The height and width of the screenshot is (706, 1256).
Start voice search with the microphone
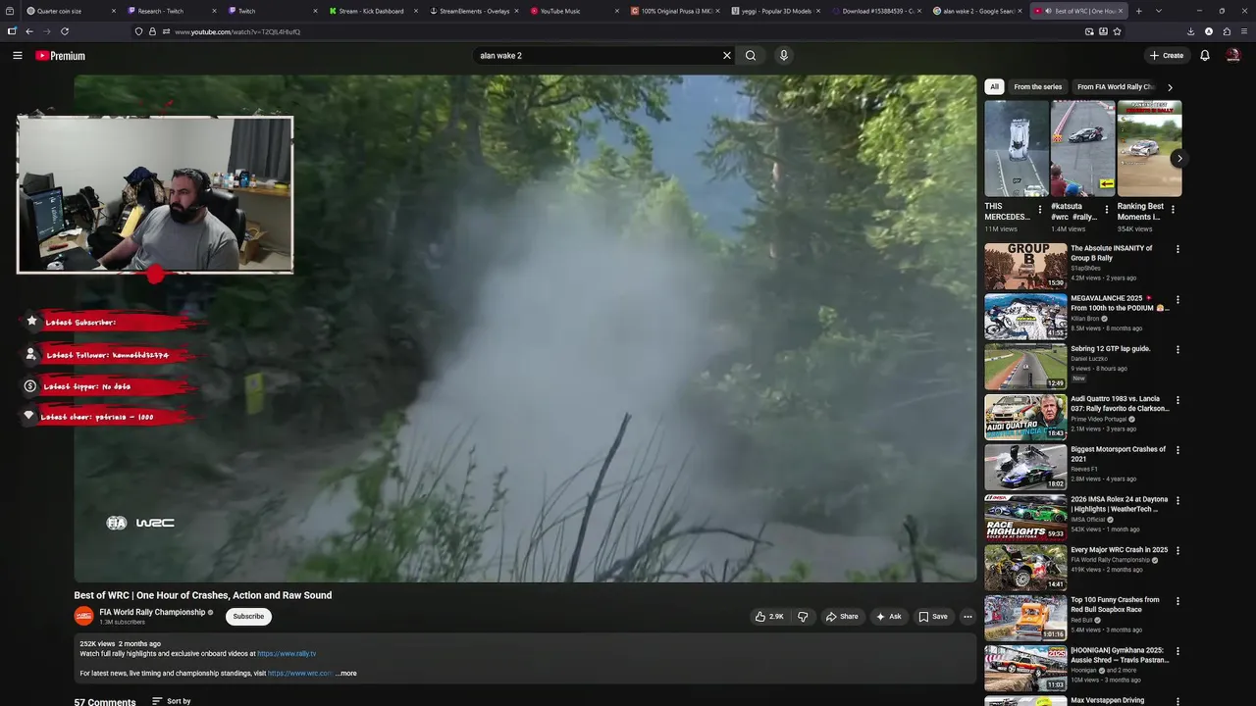(783, 56)
